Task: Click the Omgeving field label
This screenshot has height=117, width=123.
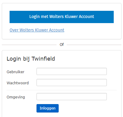Action: click(16, 97)
